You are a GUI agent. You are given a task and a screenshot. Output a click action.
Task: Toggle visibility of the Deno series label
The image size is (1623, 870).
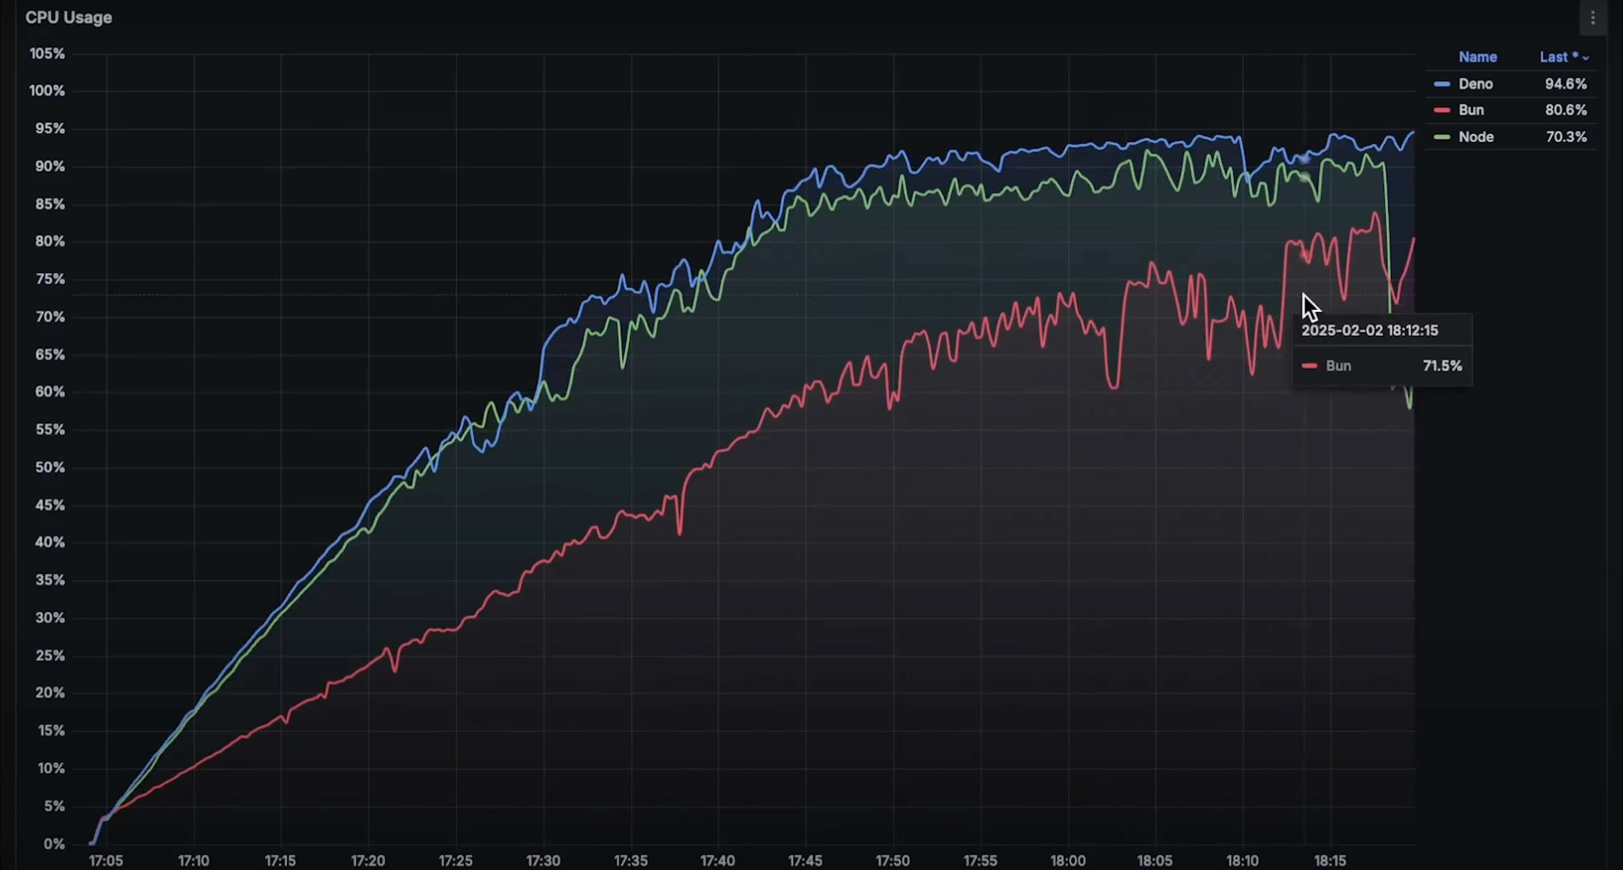pyautogui.click(x=1475, y=84)
